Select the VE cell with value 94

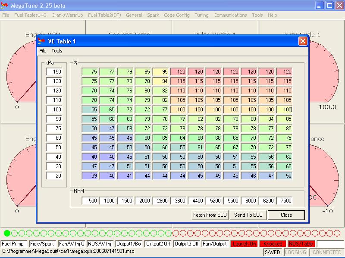click(x=160, y=81)
